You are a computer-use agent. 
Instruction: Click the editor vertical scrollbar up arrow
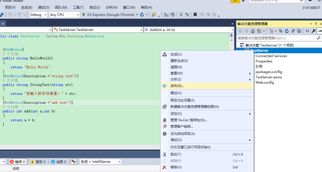tap(231, 40)
